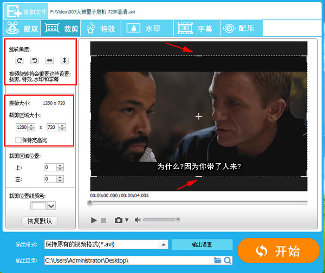
Task: Decrease left position value
Action: point(60,181)
